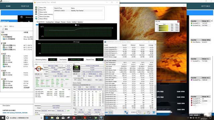Open SETTINGS in the top navigation
The image size is (214, 120).
tap(206, 6)
